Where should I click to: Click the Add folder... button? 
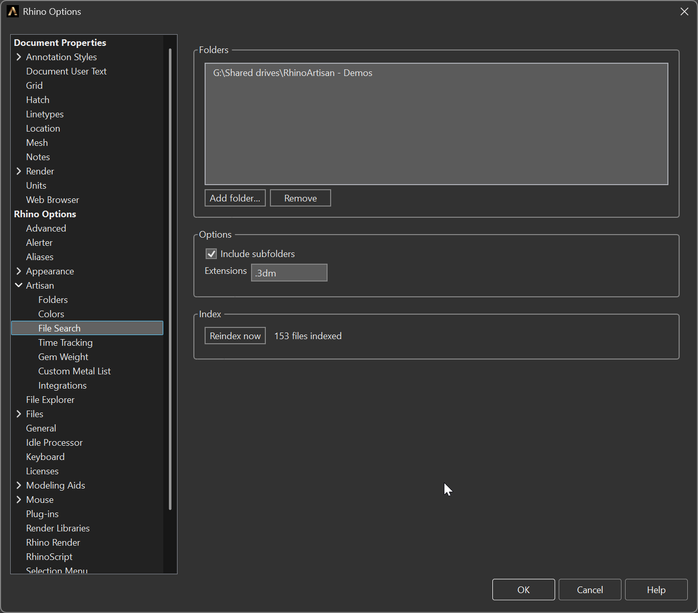pos(235,198)
